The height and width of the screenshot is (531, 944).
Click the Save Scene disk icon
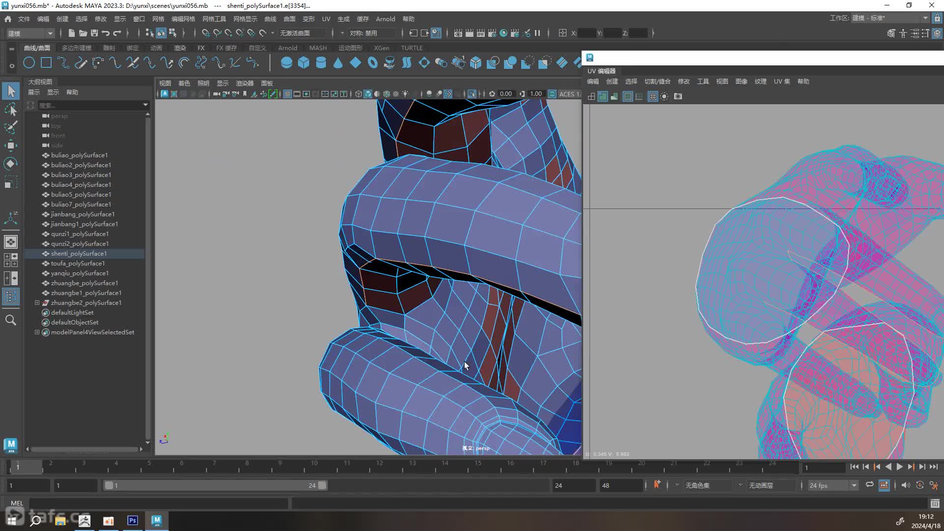[x=94, y=33]
